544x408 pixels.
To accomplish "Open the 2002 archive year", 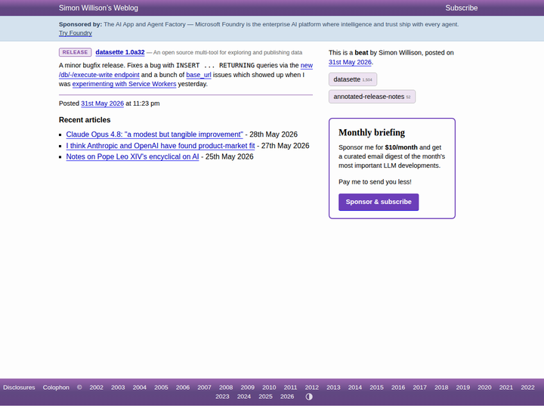I will [x=96, y=388].
